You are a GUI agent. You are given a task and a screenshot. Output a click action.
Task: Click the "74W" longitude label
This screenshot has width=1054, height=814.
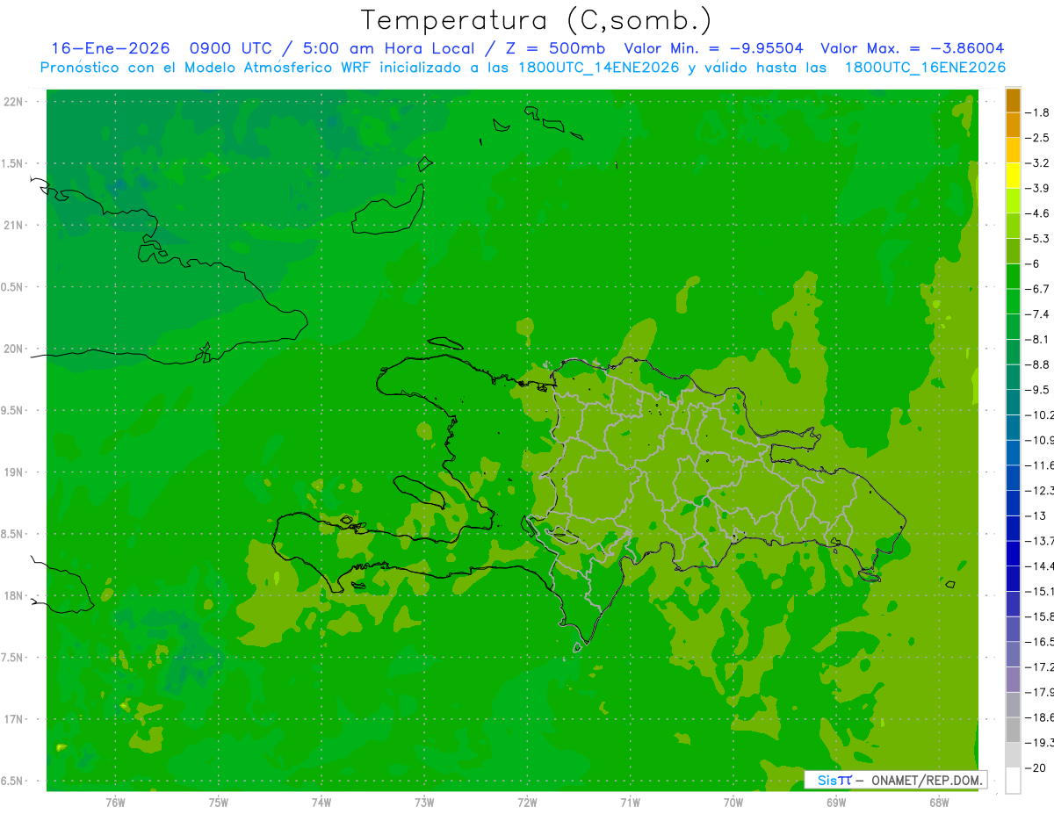pyautogui.click(x=321, y=802)
